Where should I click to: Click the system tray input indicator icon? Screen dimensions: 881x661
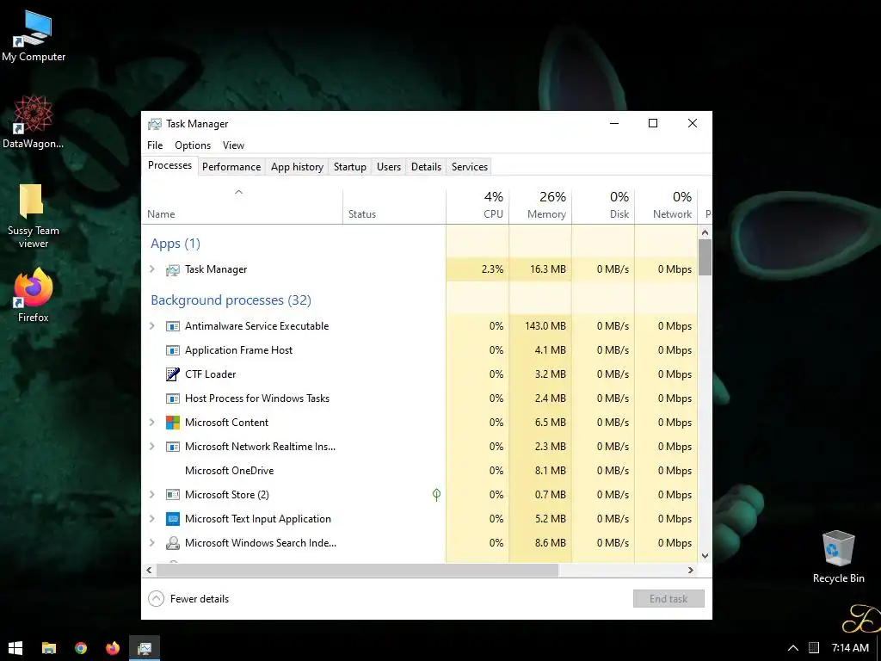coord(814,648)
